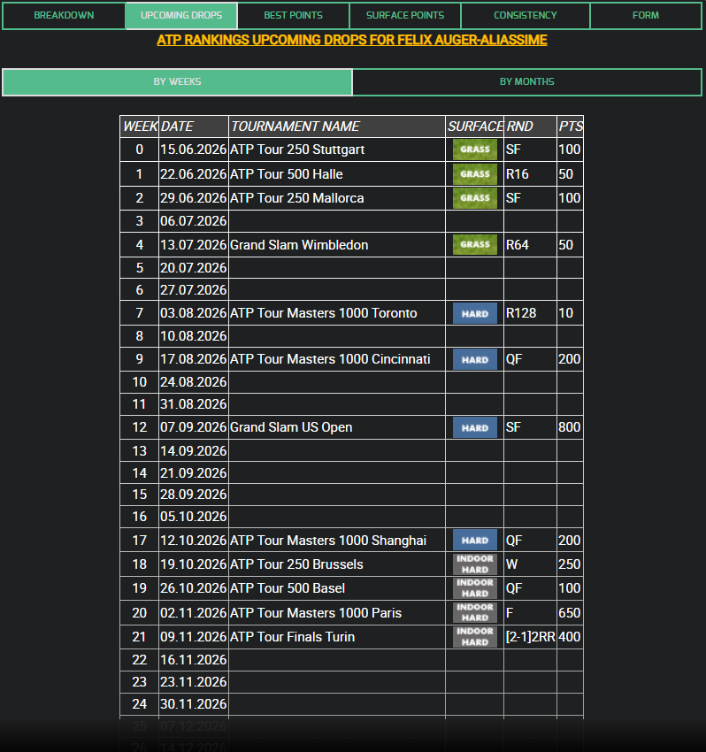706x752 pixels.
Task: Select ATP Tour 500 Basel
Action: (288, 588)
